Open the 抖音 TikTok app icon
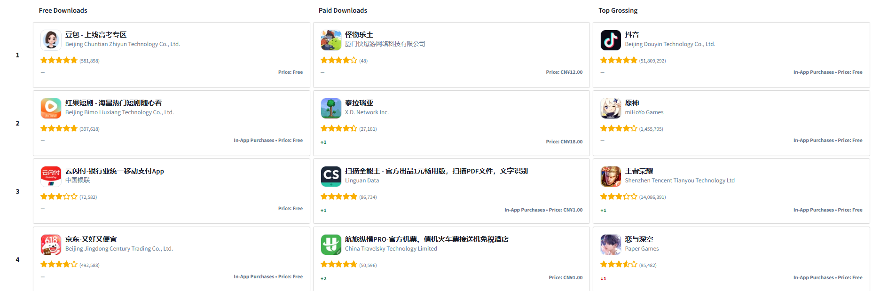Viewport: 880px width, 291px height. (611, 40)
